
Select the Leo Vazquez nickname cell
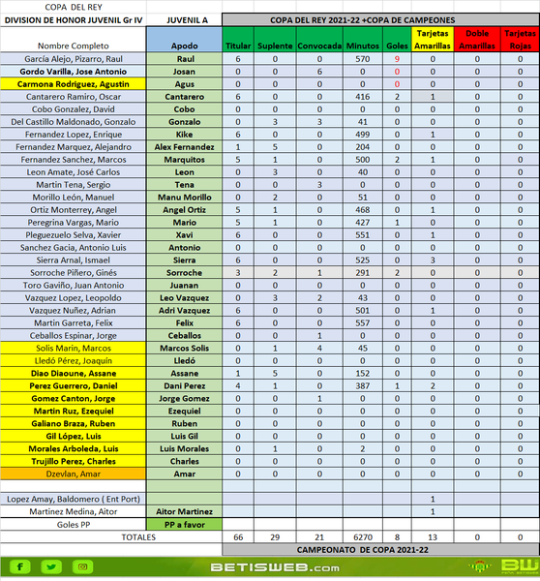[x=184, y=298]
